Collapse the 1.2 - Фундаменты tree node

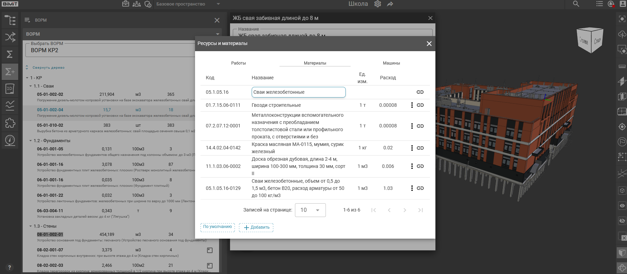click(31, 141)
